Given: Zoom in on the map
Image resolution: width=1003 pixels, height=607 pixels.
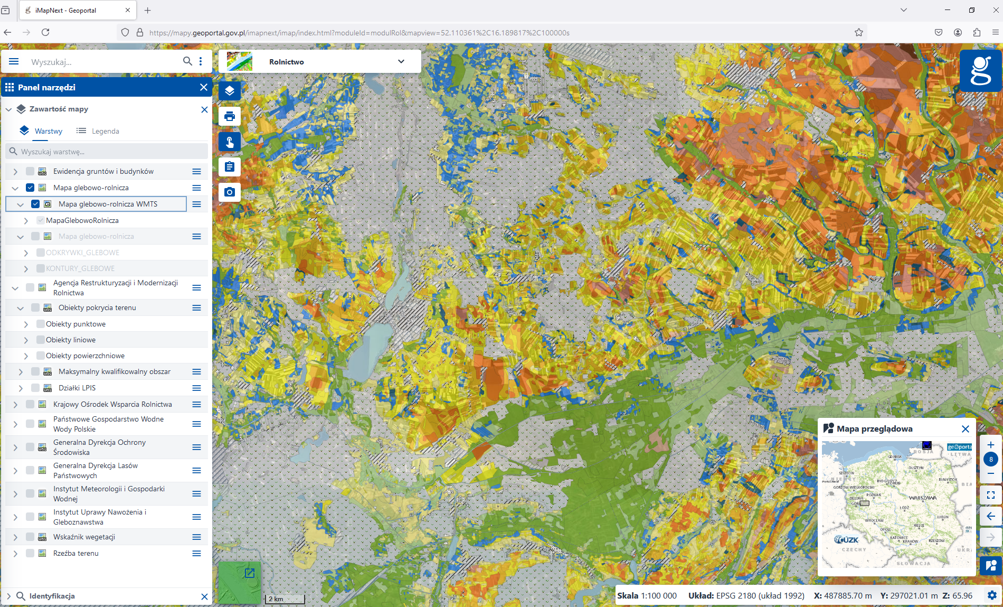Looking at the screenshot, I should tap(991, 445).
